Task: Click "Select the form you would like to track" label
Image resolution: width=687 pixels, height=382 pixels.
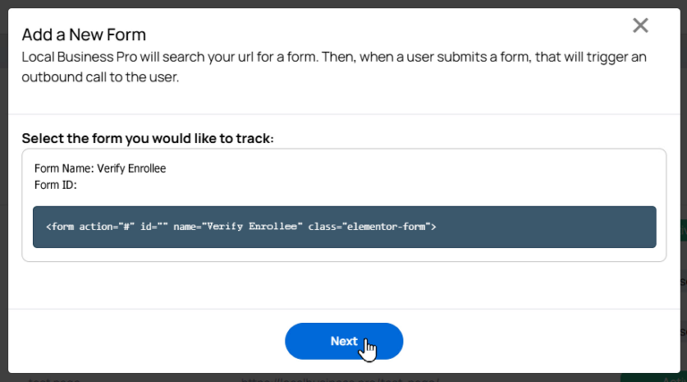Action: pyautogui.click(x=148, y=139)
